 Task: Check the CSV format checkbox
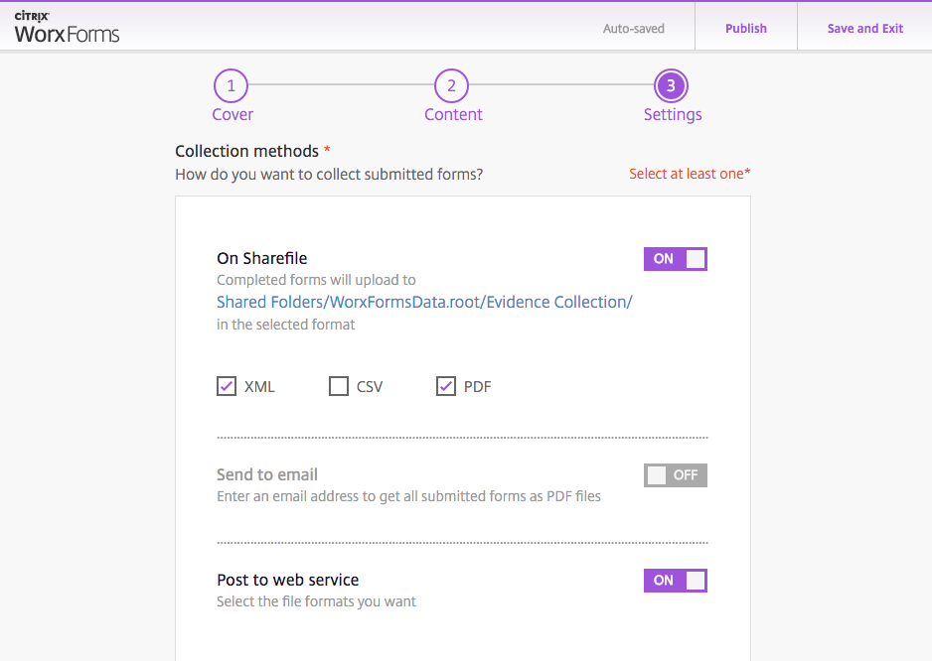pos(339,386)
